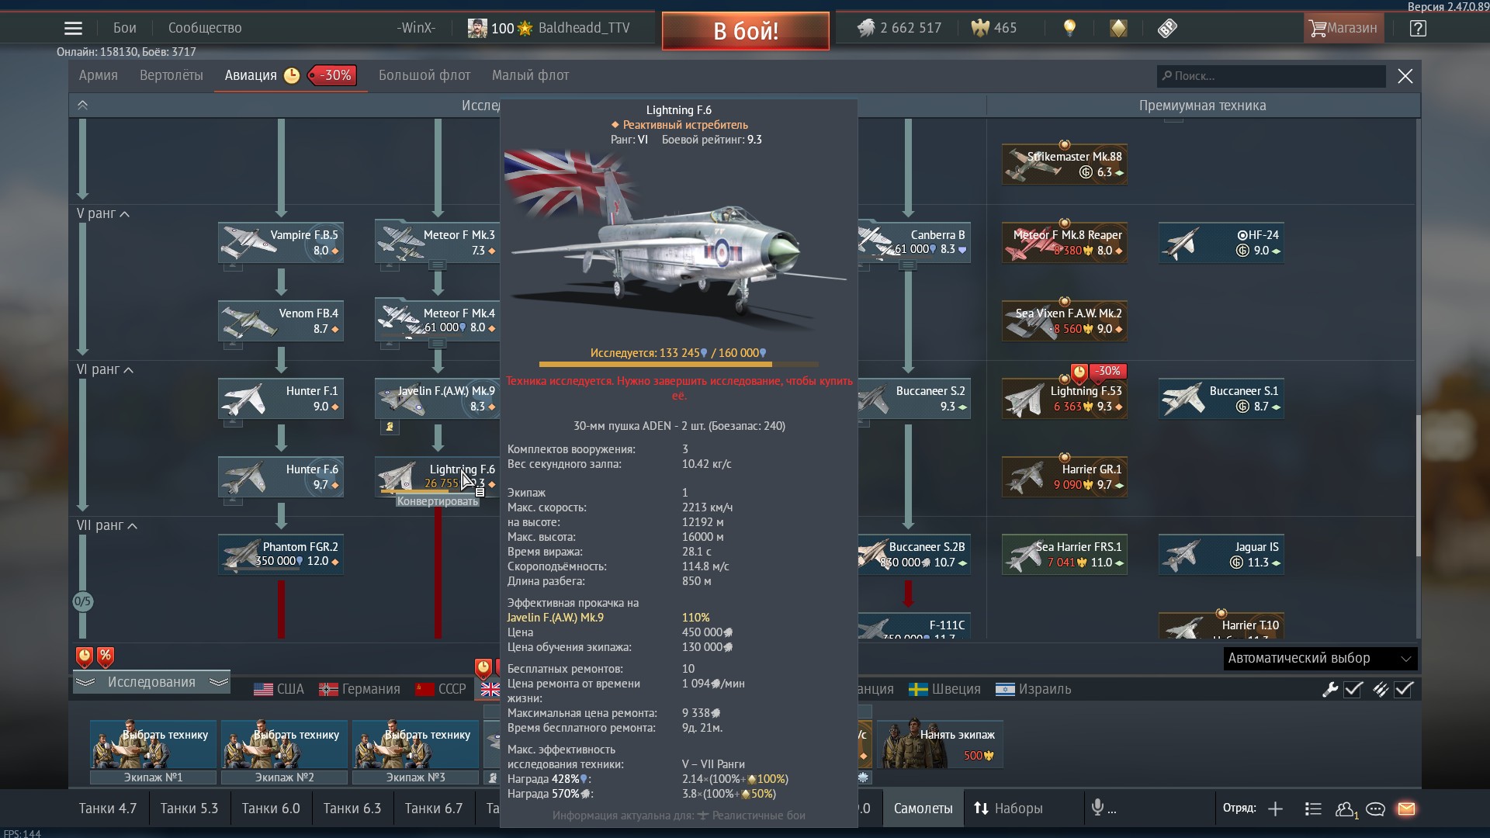Click the Поиск search field
Screen dimensions: 1490x838
click(1271, 76)
